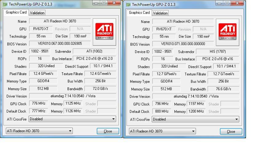
Task: Close left window via title bar X
Action: pos(114,3)
